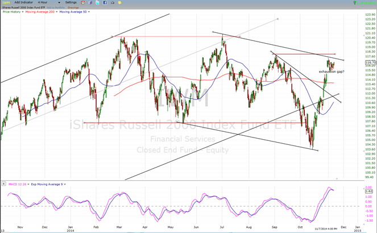The width and height of the screenshot is (377, 233).
Task: Click the 123.90 price axis label
Action: tap(370, 14)
